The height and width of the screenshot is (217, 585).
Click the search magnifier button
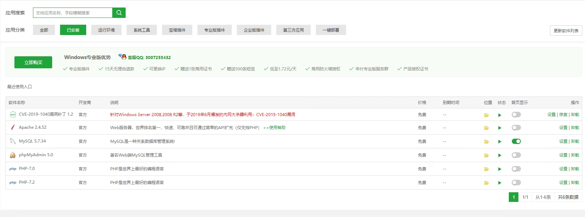coord(119,13)
